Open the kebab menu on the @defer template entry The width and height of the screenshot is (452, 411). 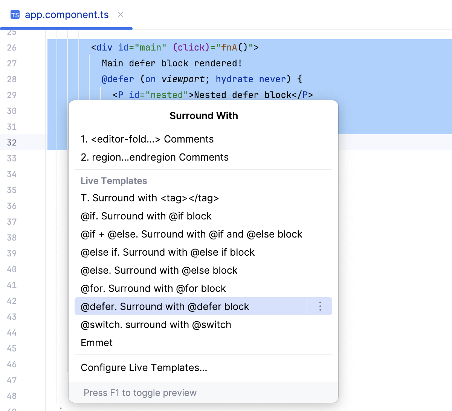tap(320, 306)
